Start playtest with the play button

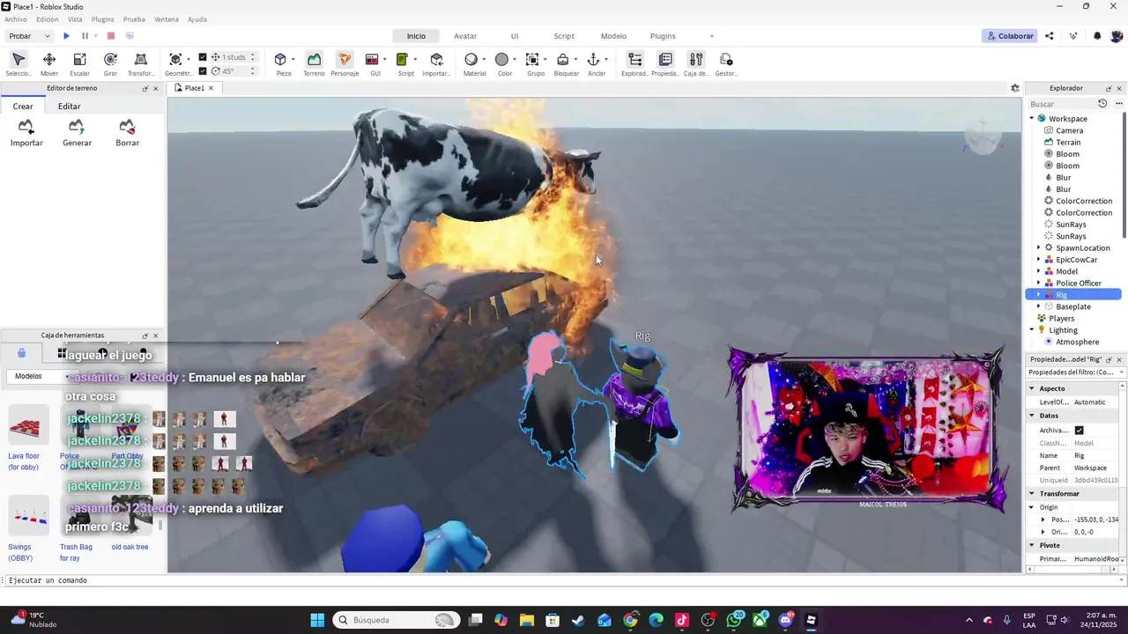66,36
